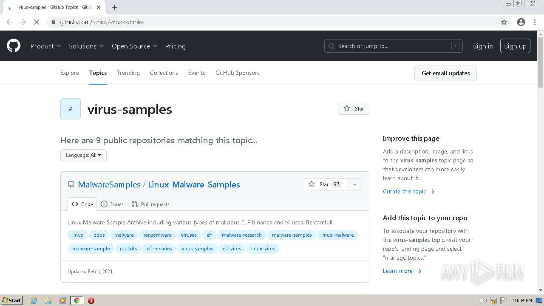The width and height of the screenshot is (544, 306).
Task: Open the GitHub logo homepage
Action: pyautogui.click(x=14, y=46)
